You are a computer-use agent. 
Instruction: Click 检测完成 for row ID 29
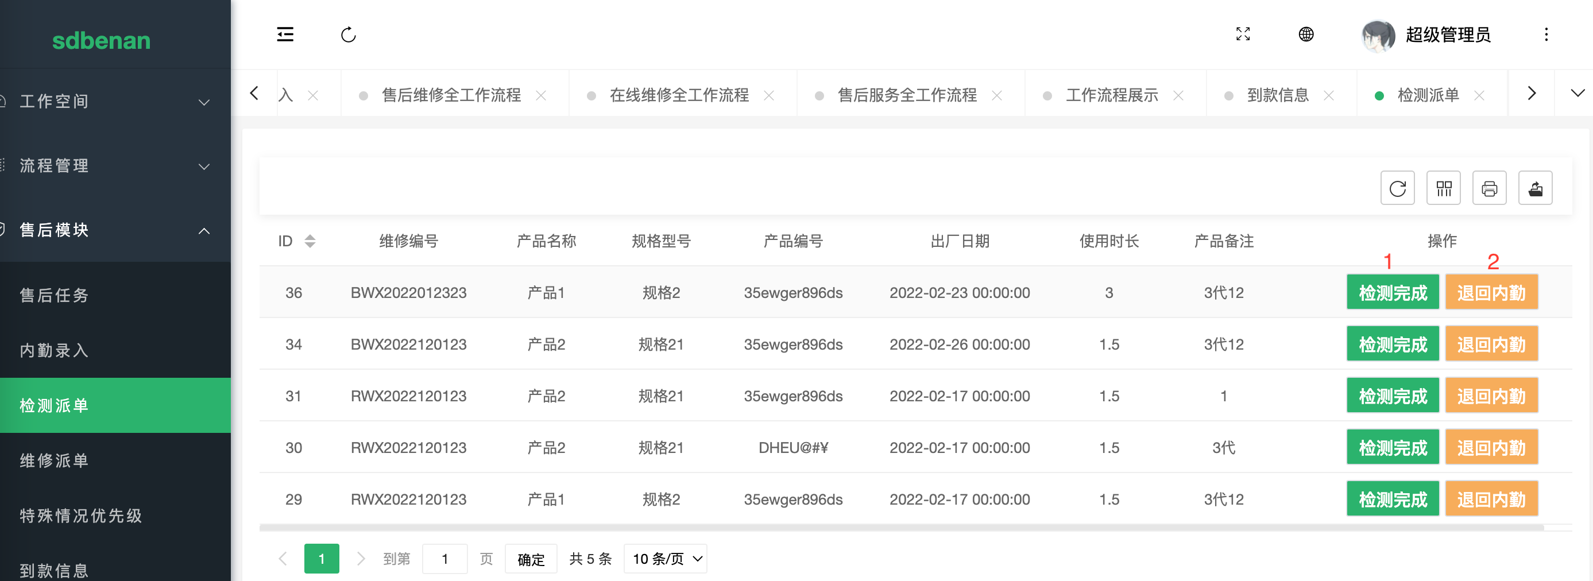[x=1393, y=499]
